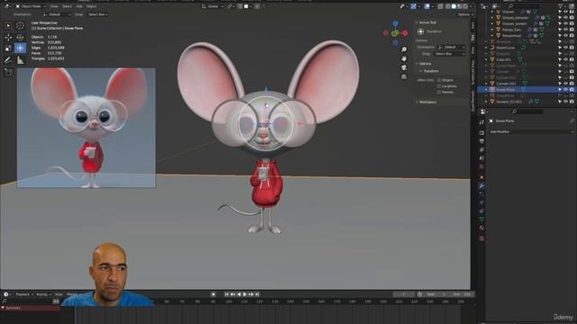This screenshot has height=324, width=577.
Task: Open sidebar Drag Select Box dropdown
Action: [449, 54]
